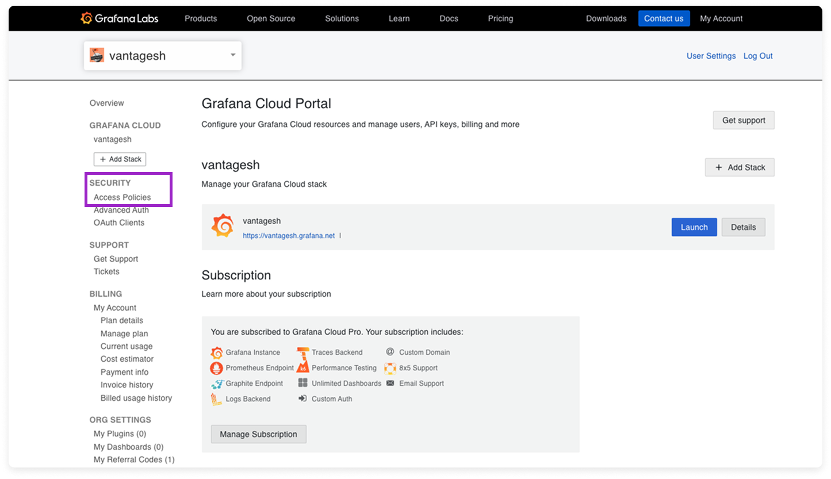This screenshot has height=479, width=831.
Task: Click the Grafana Instance icon
Action: pyautogui.click(x=217, y=352)
